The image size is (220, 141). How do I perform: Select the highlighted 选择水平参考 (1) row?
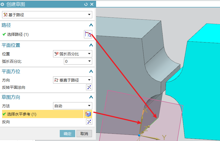tap(43, 114)
